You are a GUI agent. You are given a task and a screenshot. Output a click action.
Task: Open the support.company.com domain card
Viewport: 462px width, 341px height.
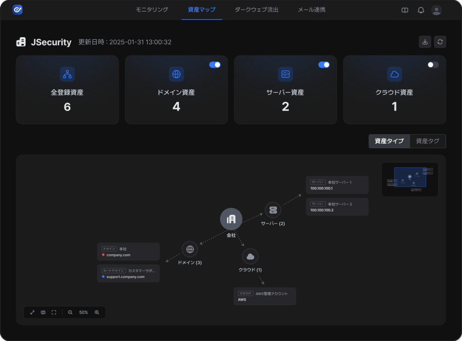coord(129,273)
